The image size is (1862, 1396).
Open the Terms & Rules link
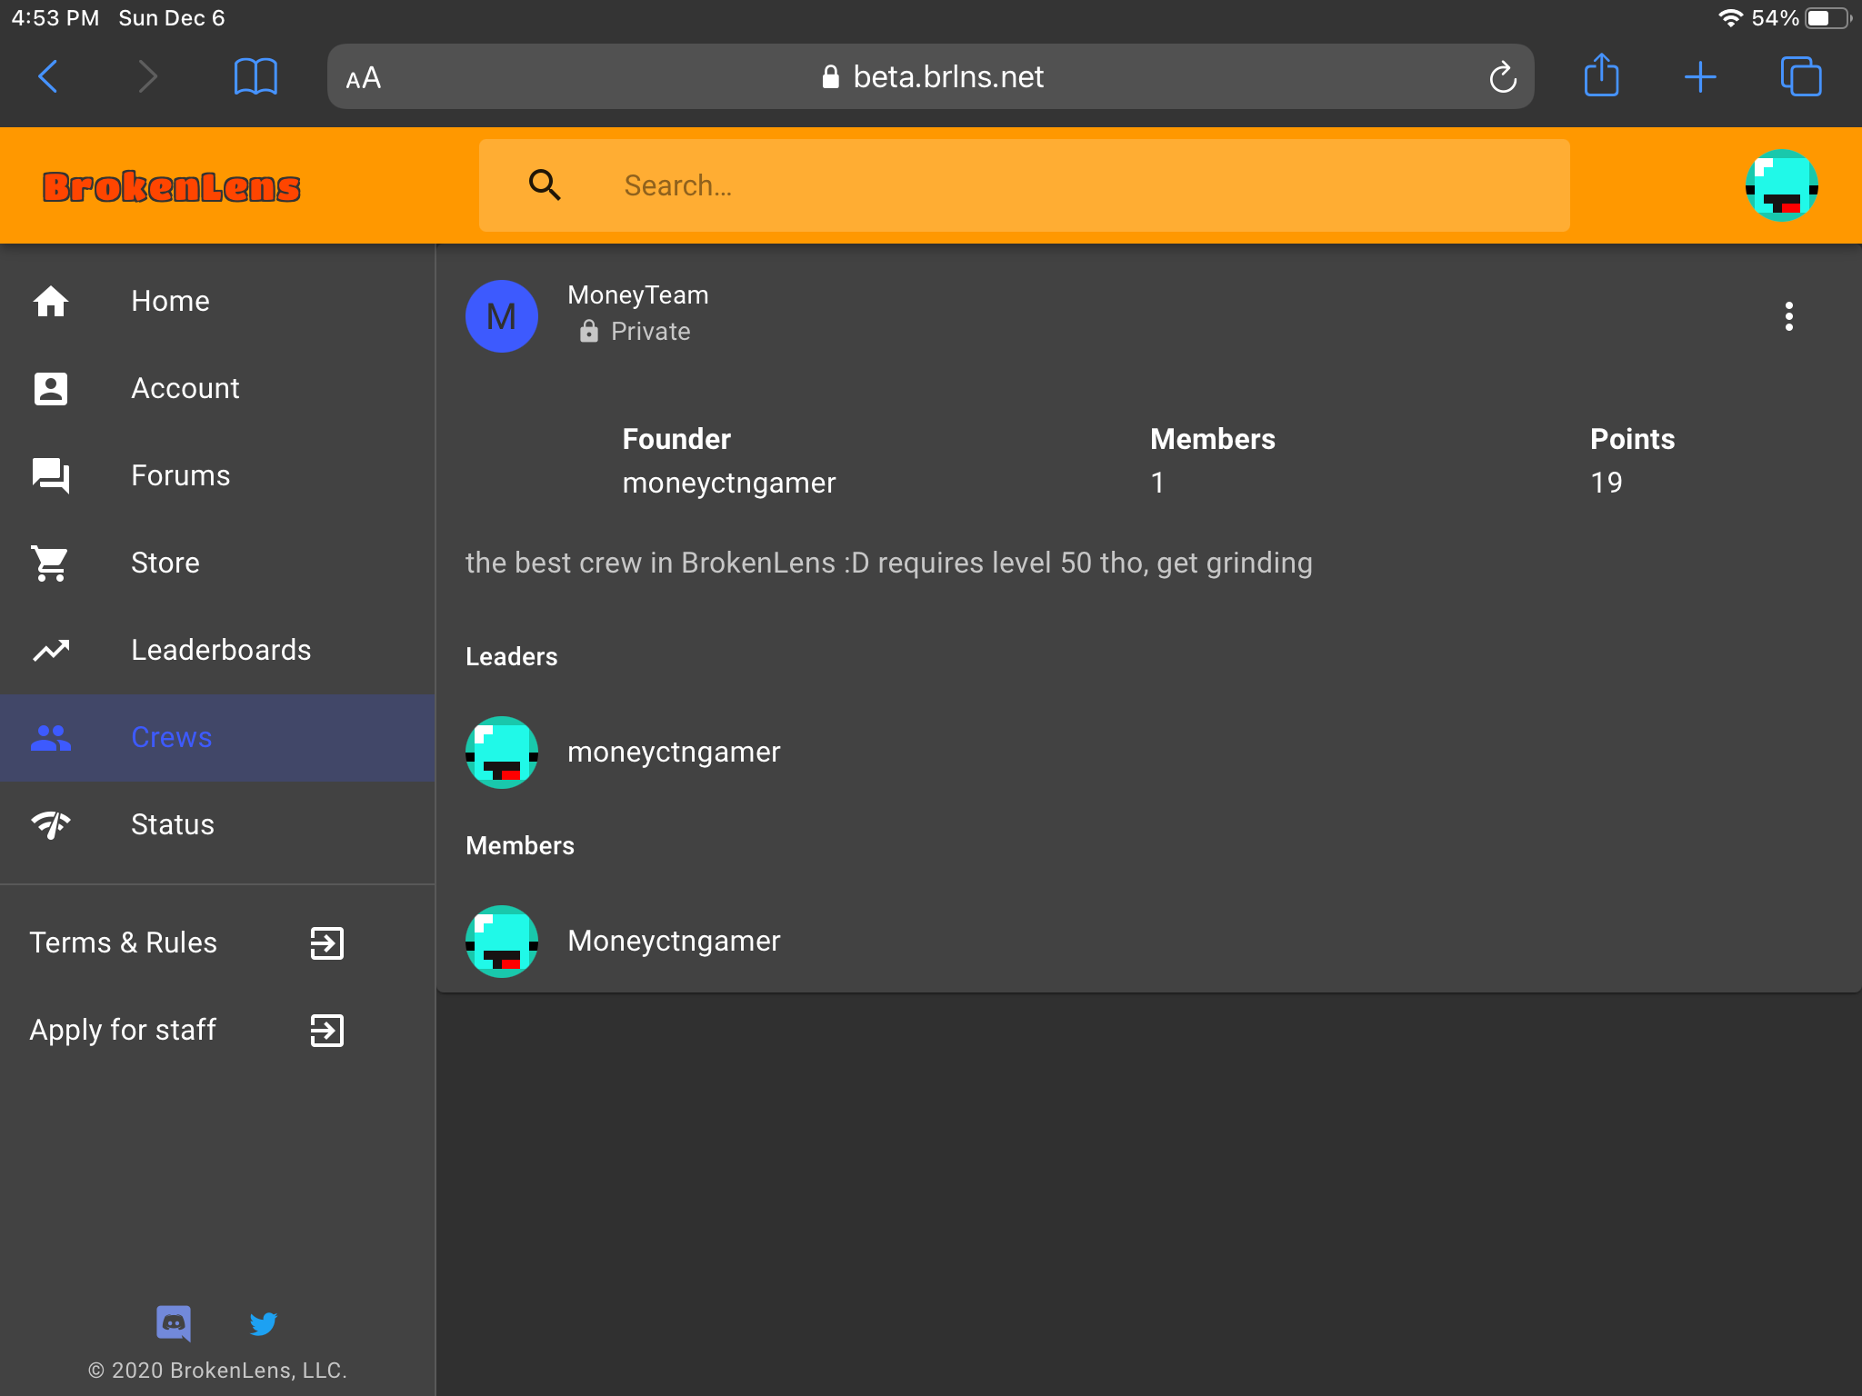186,942
